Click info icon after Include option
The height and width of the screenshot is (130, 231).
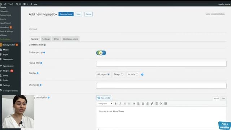(x=142, y=75)
